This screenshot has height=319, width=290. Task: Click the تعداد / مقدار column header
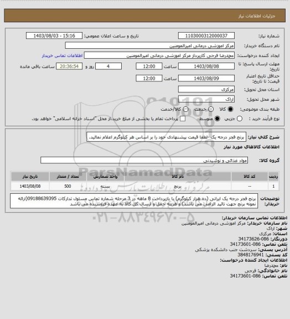pos(68,177)
